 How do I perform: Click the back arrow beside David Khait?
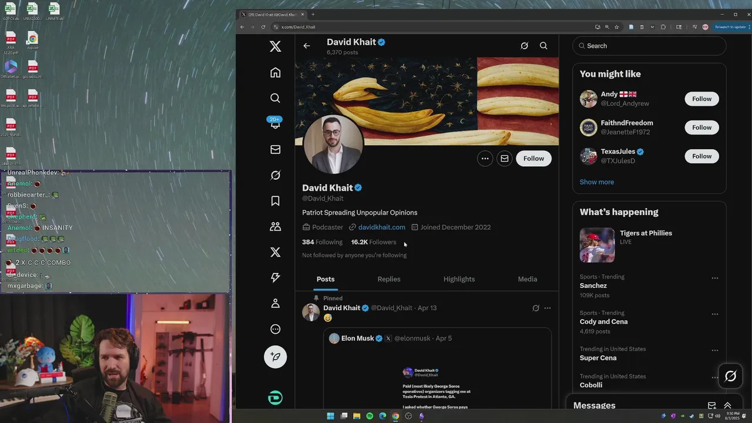click(307, 46)
